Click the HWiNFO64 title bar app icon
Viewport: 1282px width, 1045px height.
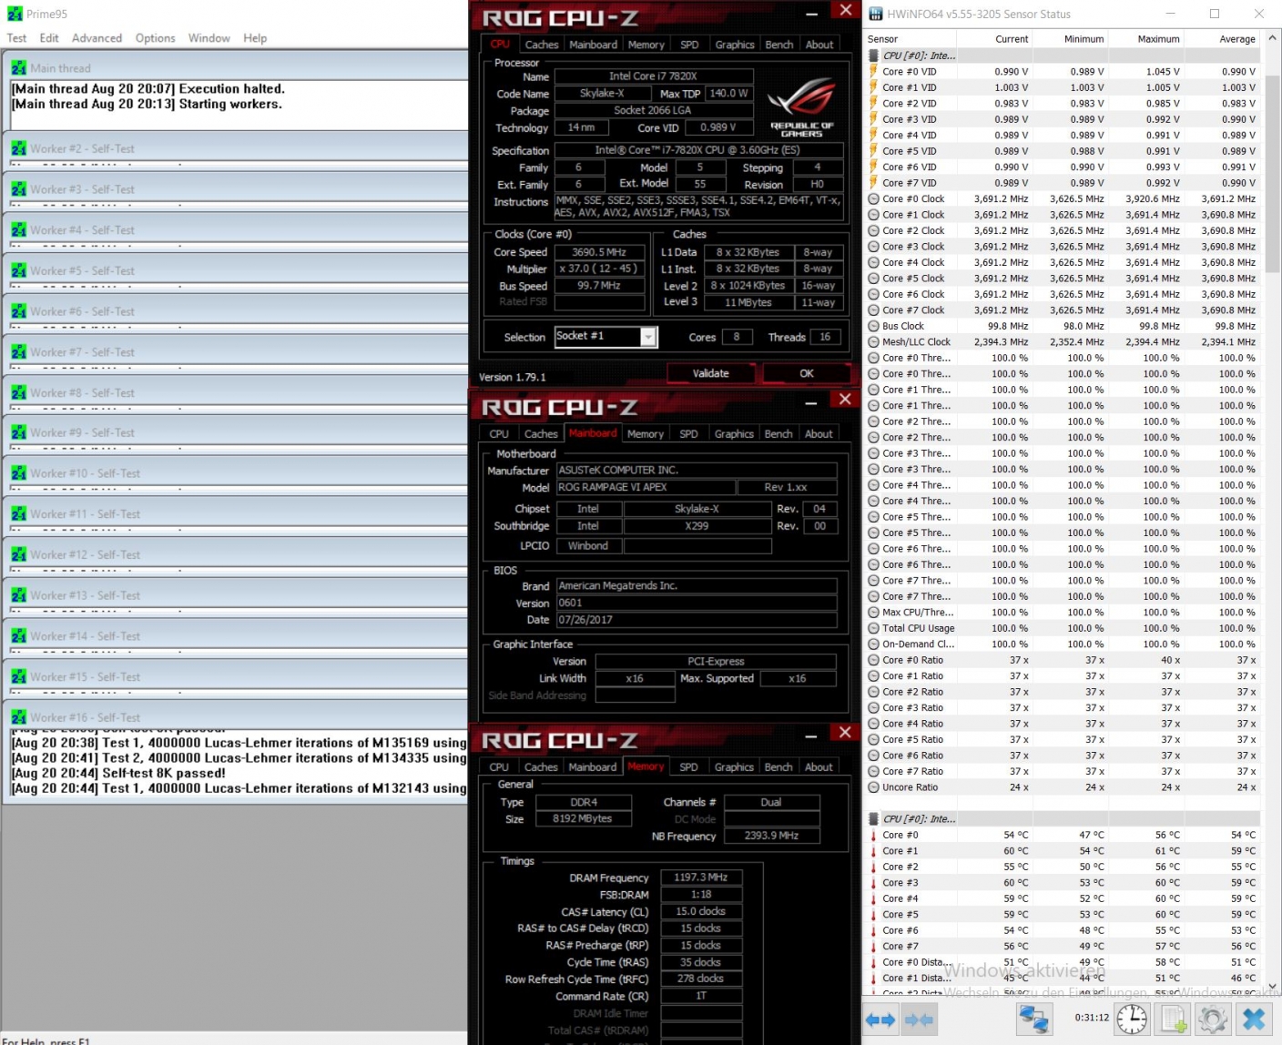[x=876, y=14]
